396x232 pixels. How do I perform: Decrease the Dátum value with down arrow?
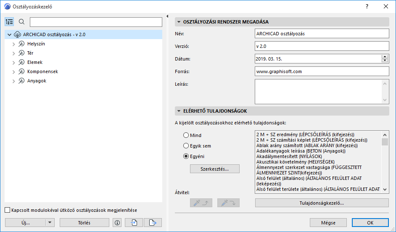385,61
